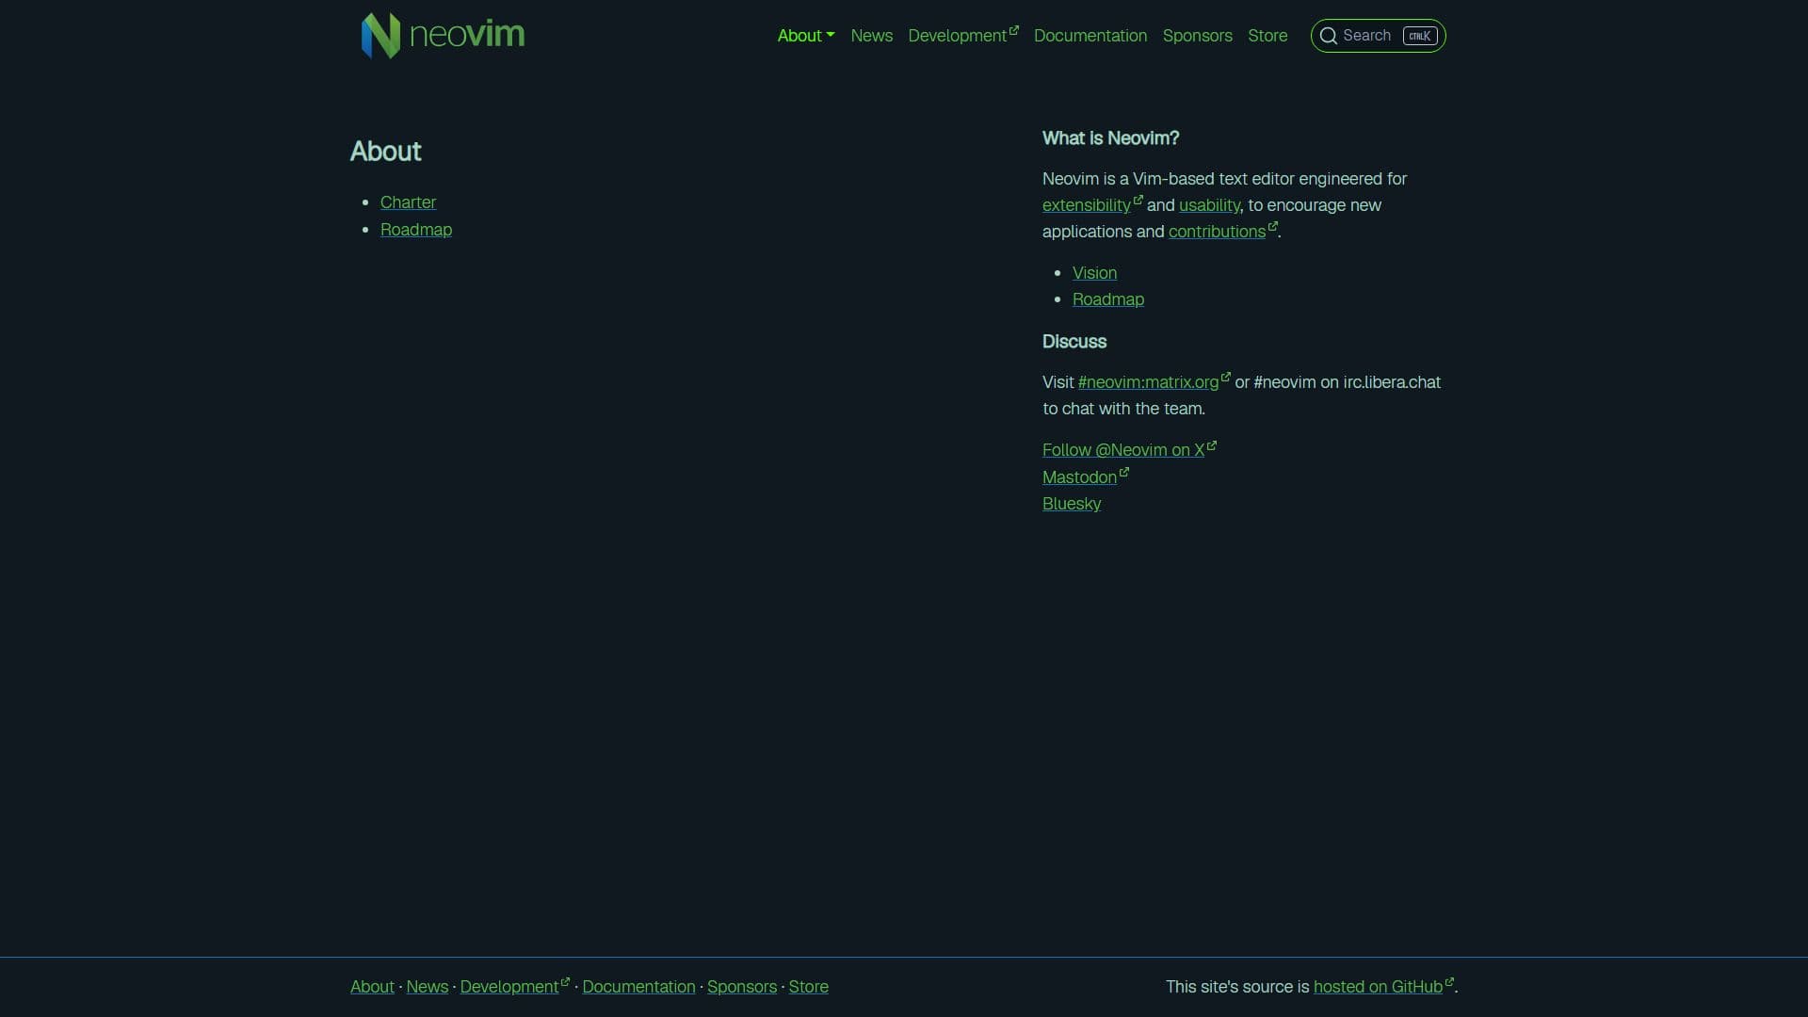
Task: Open the Mastodon link
Action: click(x=1085, y=477)
